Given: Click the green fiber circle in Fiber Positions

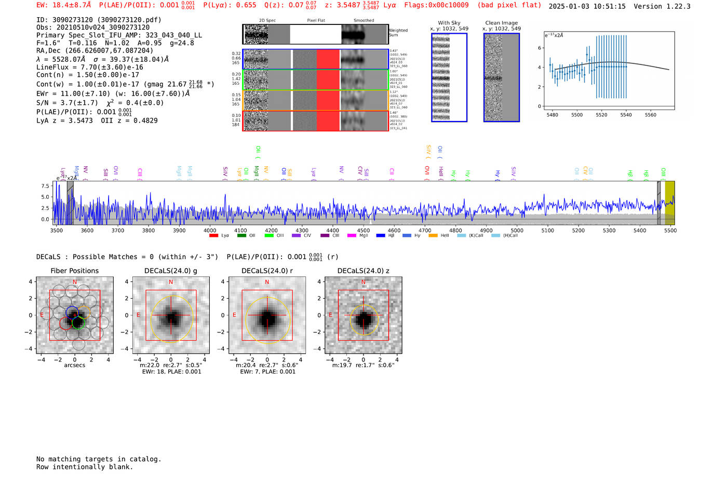Looking at the screenshot, I should [x=78, y=323].
